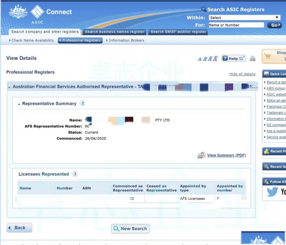The width and height of the screenshot is (286, 245).
Task: Click the Hide all details link
Action: pyautogui.click(x=242, y=74)
